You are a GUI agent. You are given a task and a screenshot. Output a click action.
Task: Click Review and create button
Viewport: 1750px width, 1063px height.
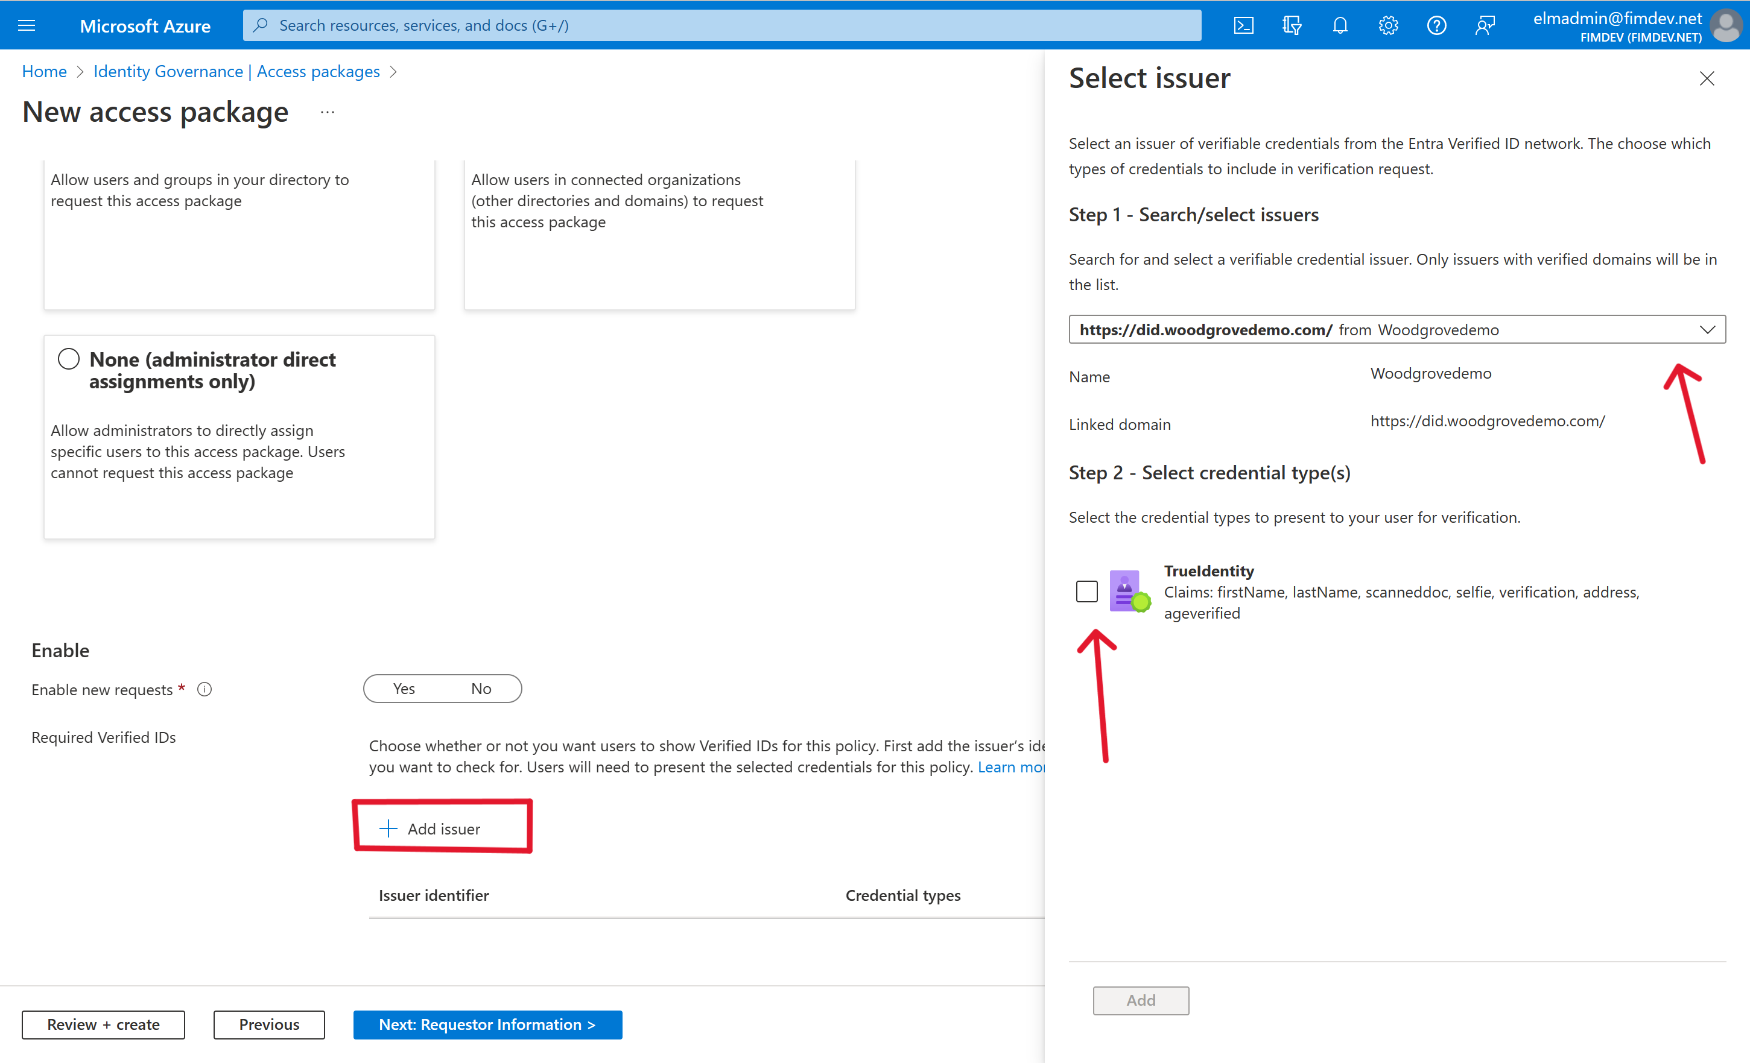coord(103,1024)
